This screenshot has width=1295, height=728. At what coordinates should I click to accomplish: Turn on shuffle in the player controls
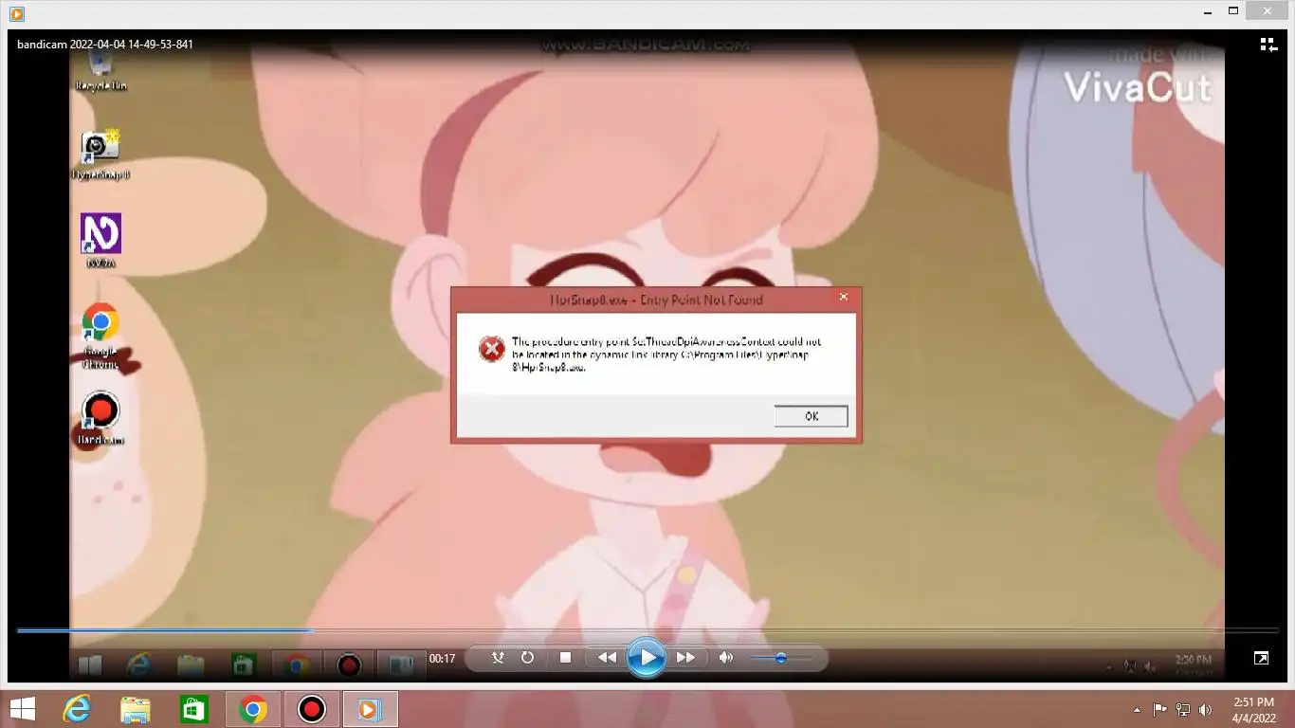[499, 657]
